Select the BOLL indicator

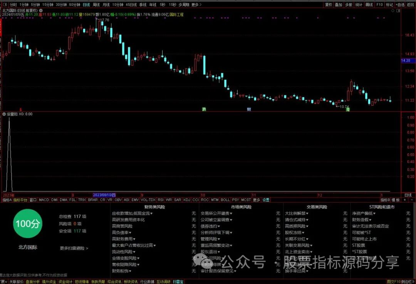(225, 200)
